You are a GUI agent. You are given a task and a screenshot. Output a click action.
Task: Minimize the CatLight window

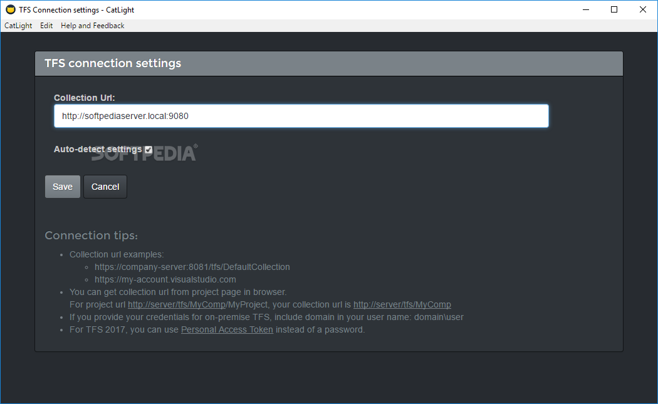[x=586, y=9]
